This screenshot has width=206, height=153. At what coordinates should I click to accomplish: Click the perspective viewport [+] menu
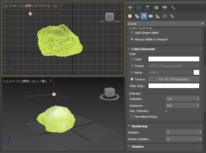pyautogui.click(x=5, y=81)
